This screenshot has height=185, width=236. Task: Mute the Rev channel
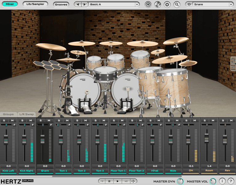[231, 121]
